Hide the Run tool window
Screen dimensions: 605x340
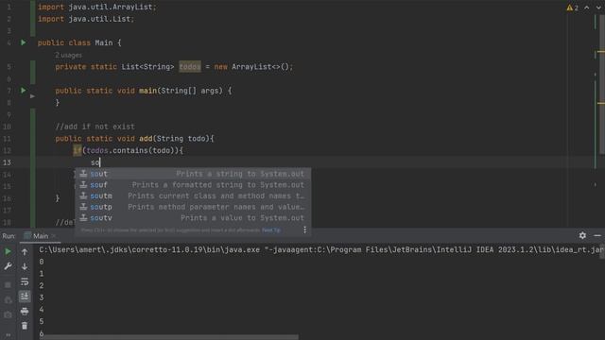click(597, 235)
